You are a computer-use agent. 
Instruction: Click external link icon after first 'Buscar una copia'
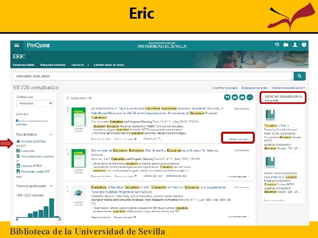[x=135, y=139]
